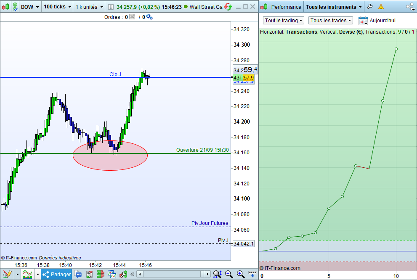The width and height of the screenshot is (417, 280).
Task: Click the multiple chart windows icon
Action: pos(112,274)
